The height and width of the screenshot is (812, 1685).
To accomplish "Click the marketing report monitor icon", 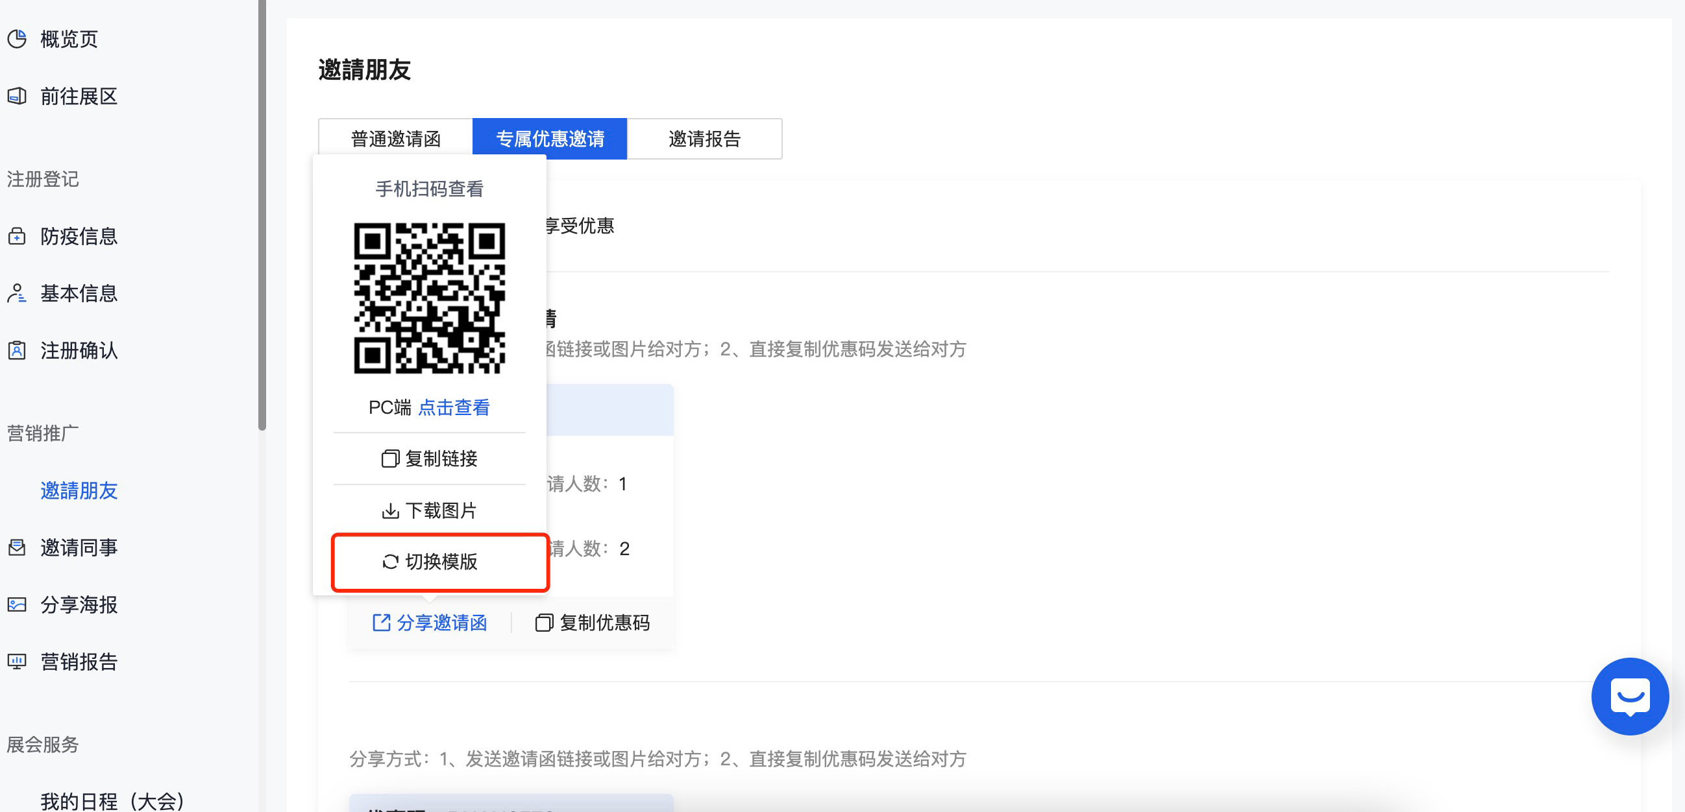I will tap(17, 662).
